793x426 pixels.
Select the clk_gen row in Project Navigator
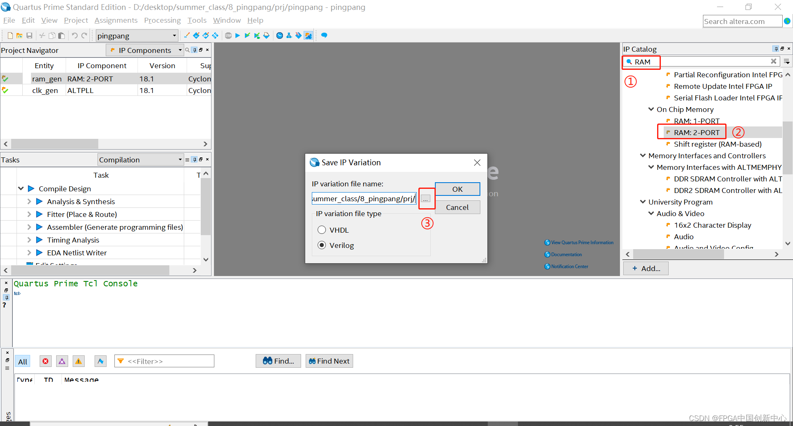click(x=106, y=90)
